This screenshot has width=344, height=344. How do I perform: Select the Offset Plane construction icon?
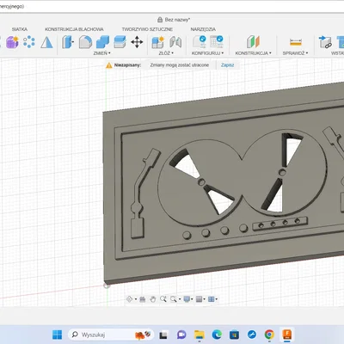tap(253, 42)
